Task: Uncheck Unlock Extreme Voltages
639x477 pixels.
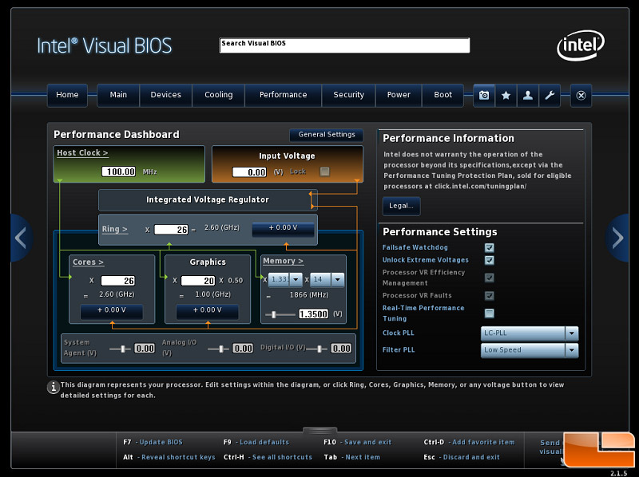Action: (490, 260)
